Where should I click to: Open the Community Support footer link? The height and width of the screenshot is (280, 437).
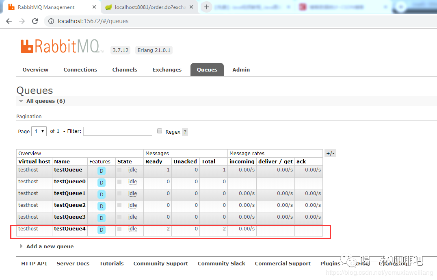160,264
